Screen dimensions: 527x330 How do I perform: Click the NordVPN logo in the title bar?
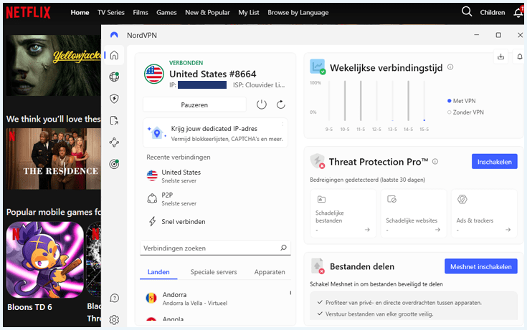[114, 35]
